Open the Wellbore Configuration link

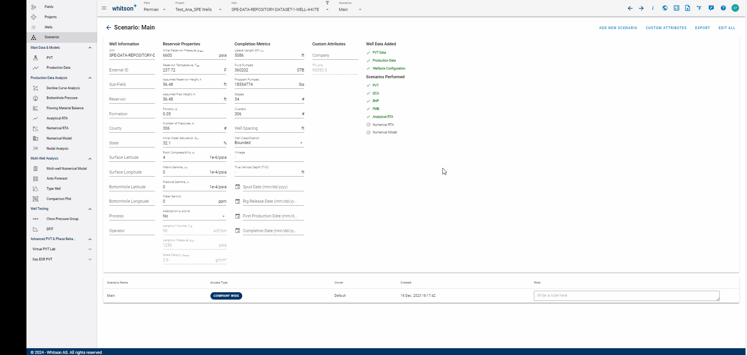[x=389, y=68]
